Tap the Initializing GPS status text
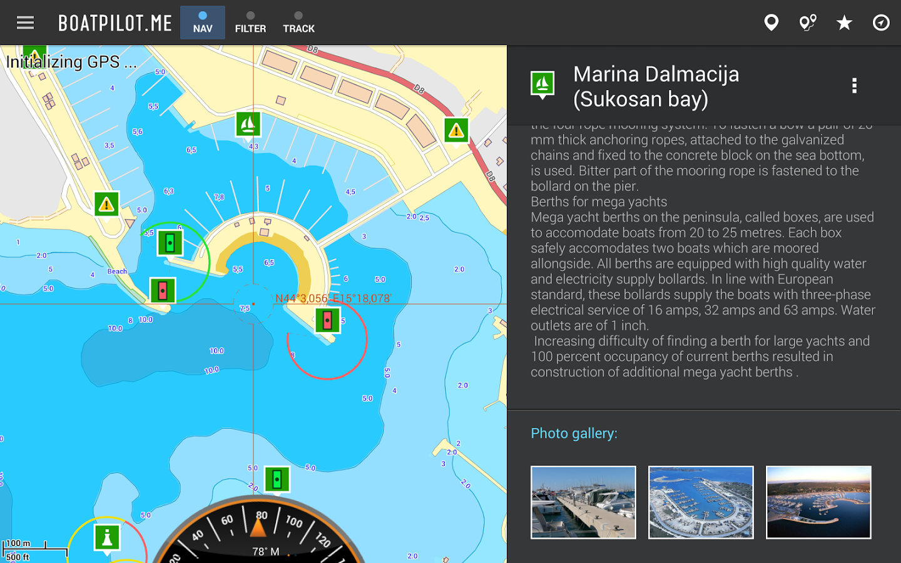This screenshot has width=901, height=563. point(71,62)
